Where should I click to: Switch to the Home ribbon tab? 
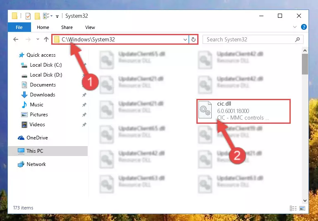pyautogui.click(x=43, y=27)
